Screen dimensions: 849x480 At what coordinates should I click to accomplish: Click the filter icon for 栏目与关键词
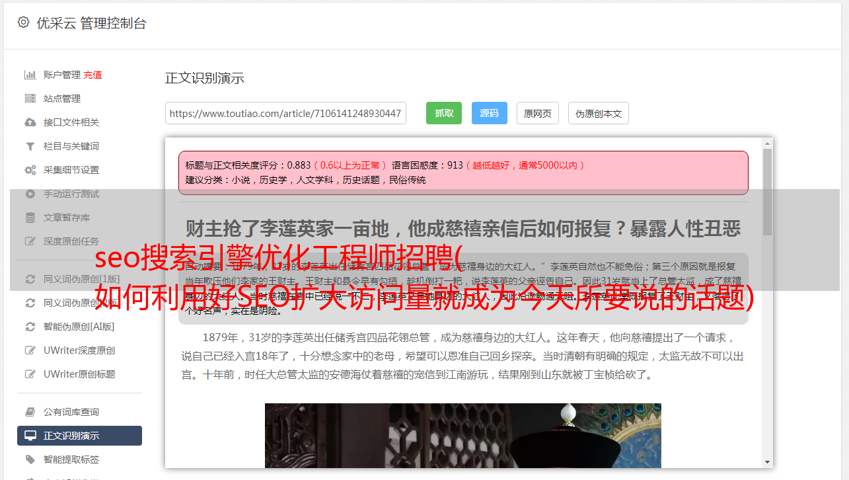point(30,146)
